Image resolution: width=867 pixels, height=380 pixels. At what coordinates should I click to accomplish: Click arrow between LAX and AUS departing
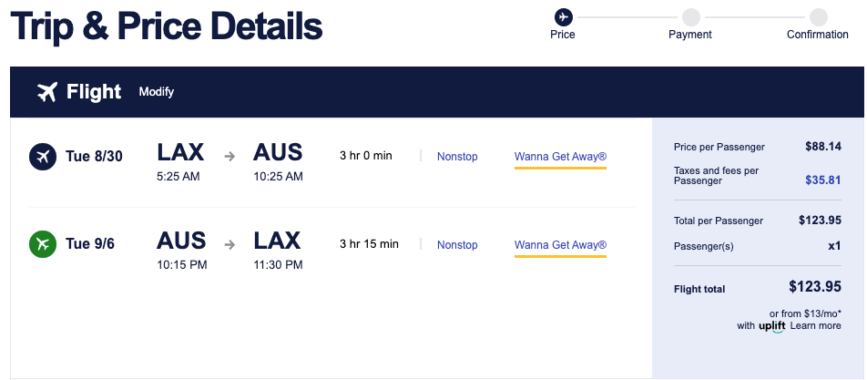(229, 156)
